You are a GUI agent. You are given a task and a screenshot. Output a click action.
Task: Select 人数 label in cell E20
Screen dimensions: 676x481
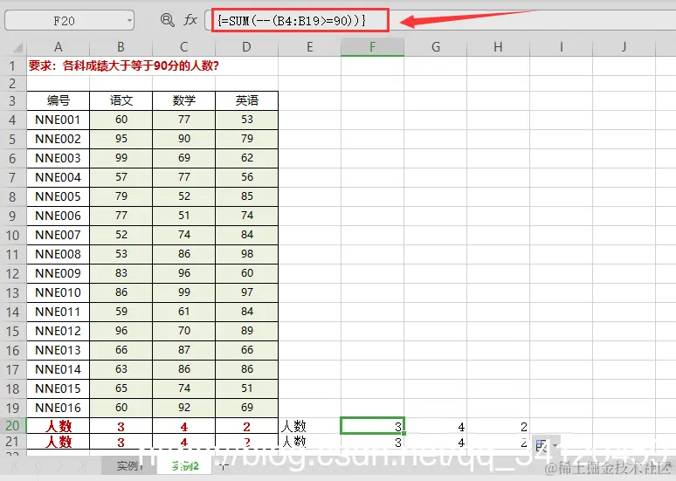click(309, 426)
